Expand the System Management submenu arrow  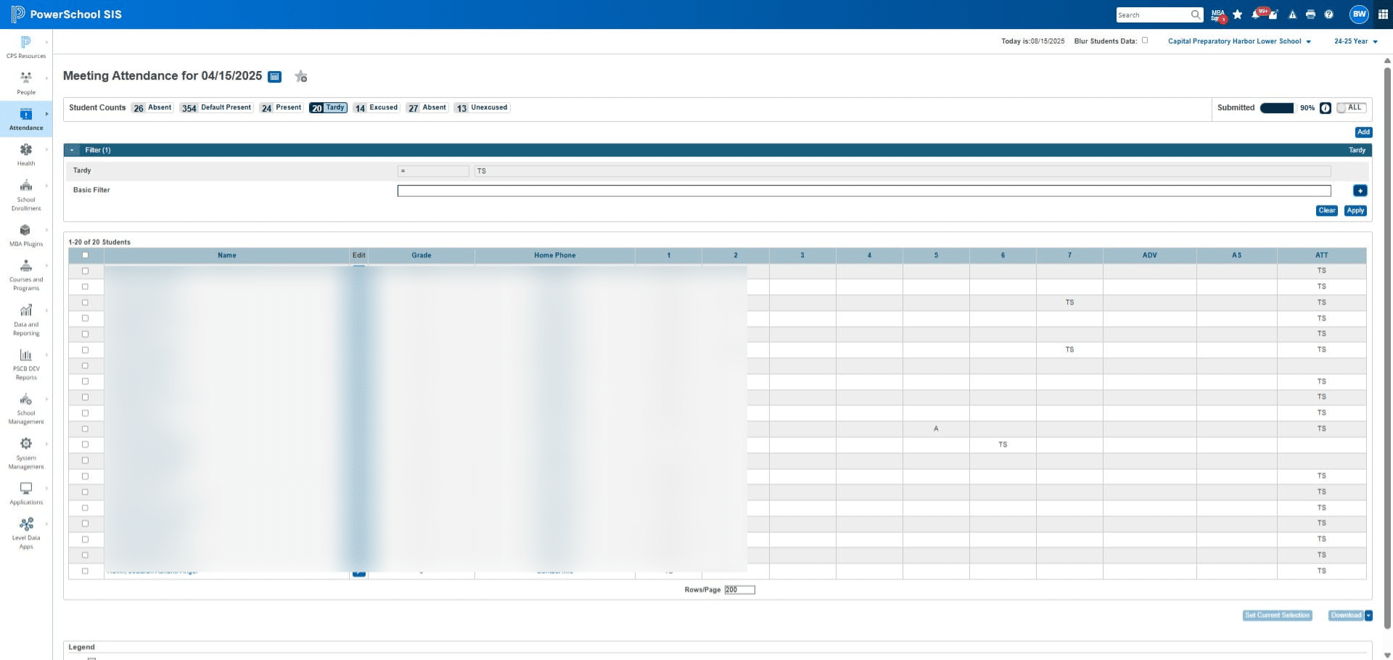coord(46,444)
